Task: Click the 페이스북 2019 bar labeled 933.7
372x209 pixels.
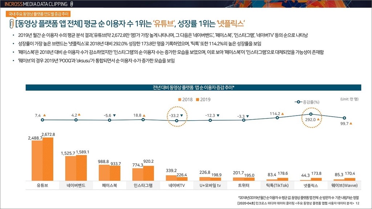Action: [x=115, y=173]
